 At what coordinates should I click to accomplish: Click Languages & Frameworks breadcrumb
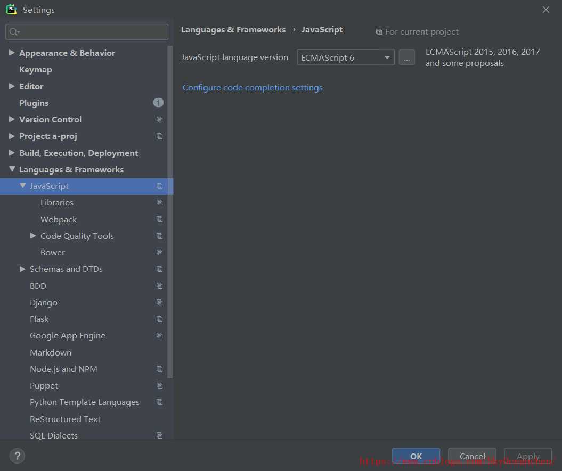pos(233,30)
